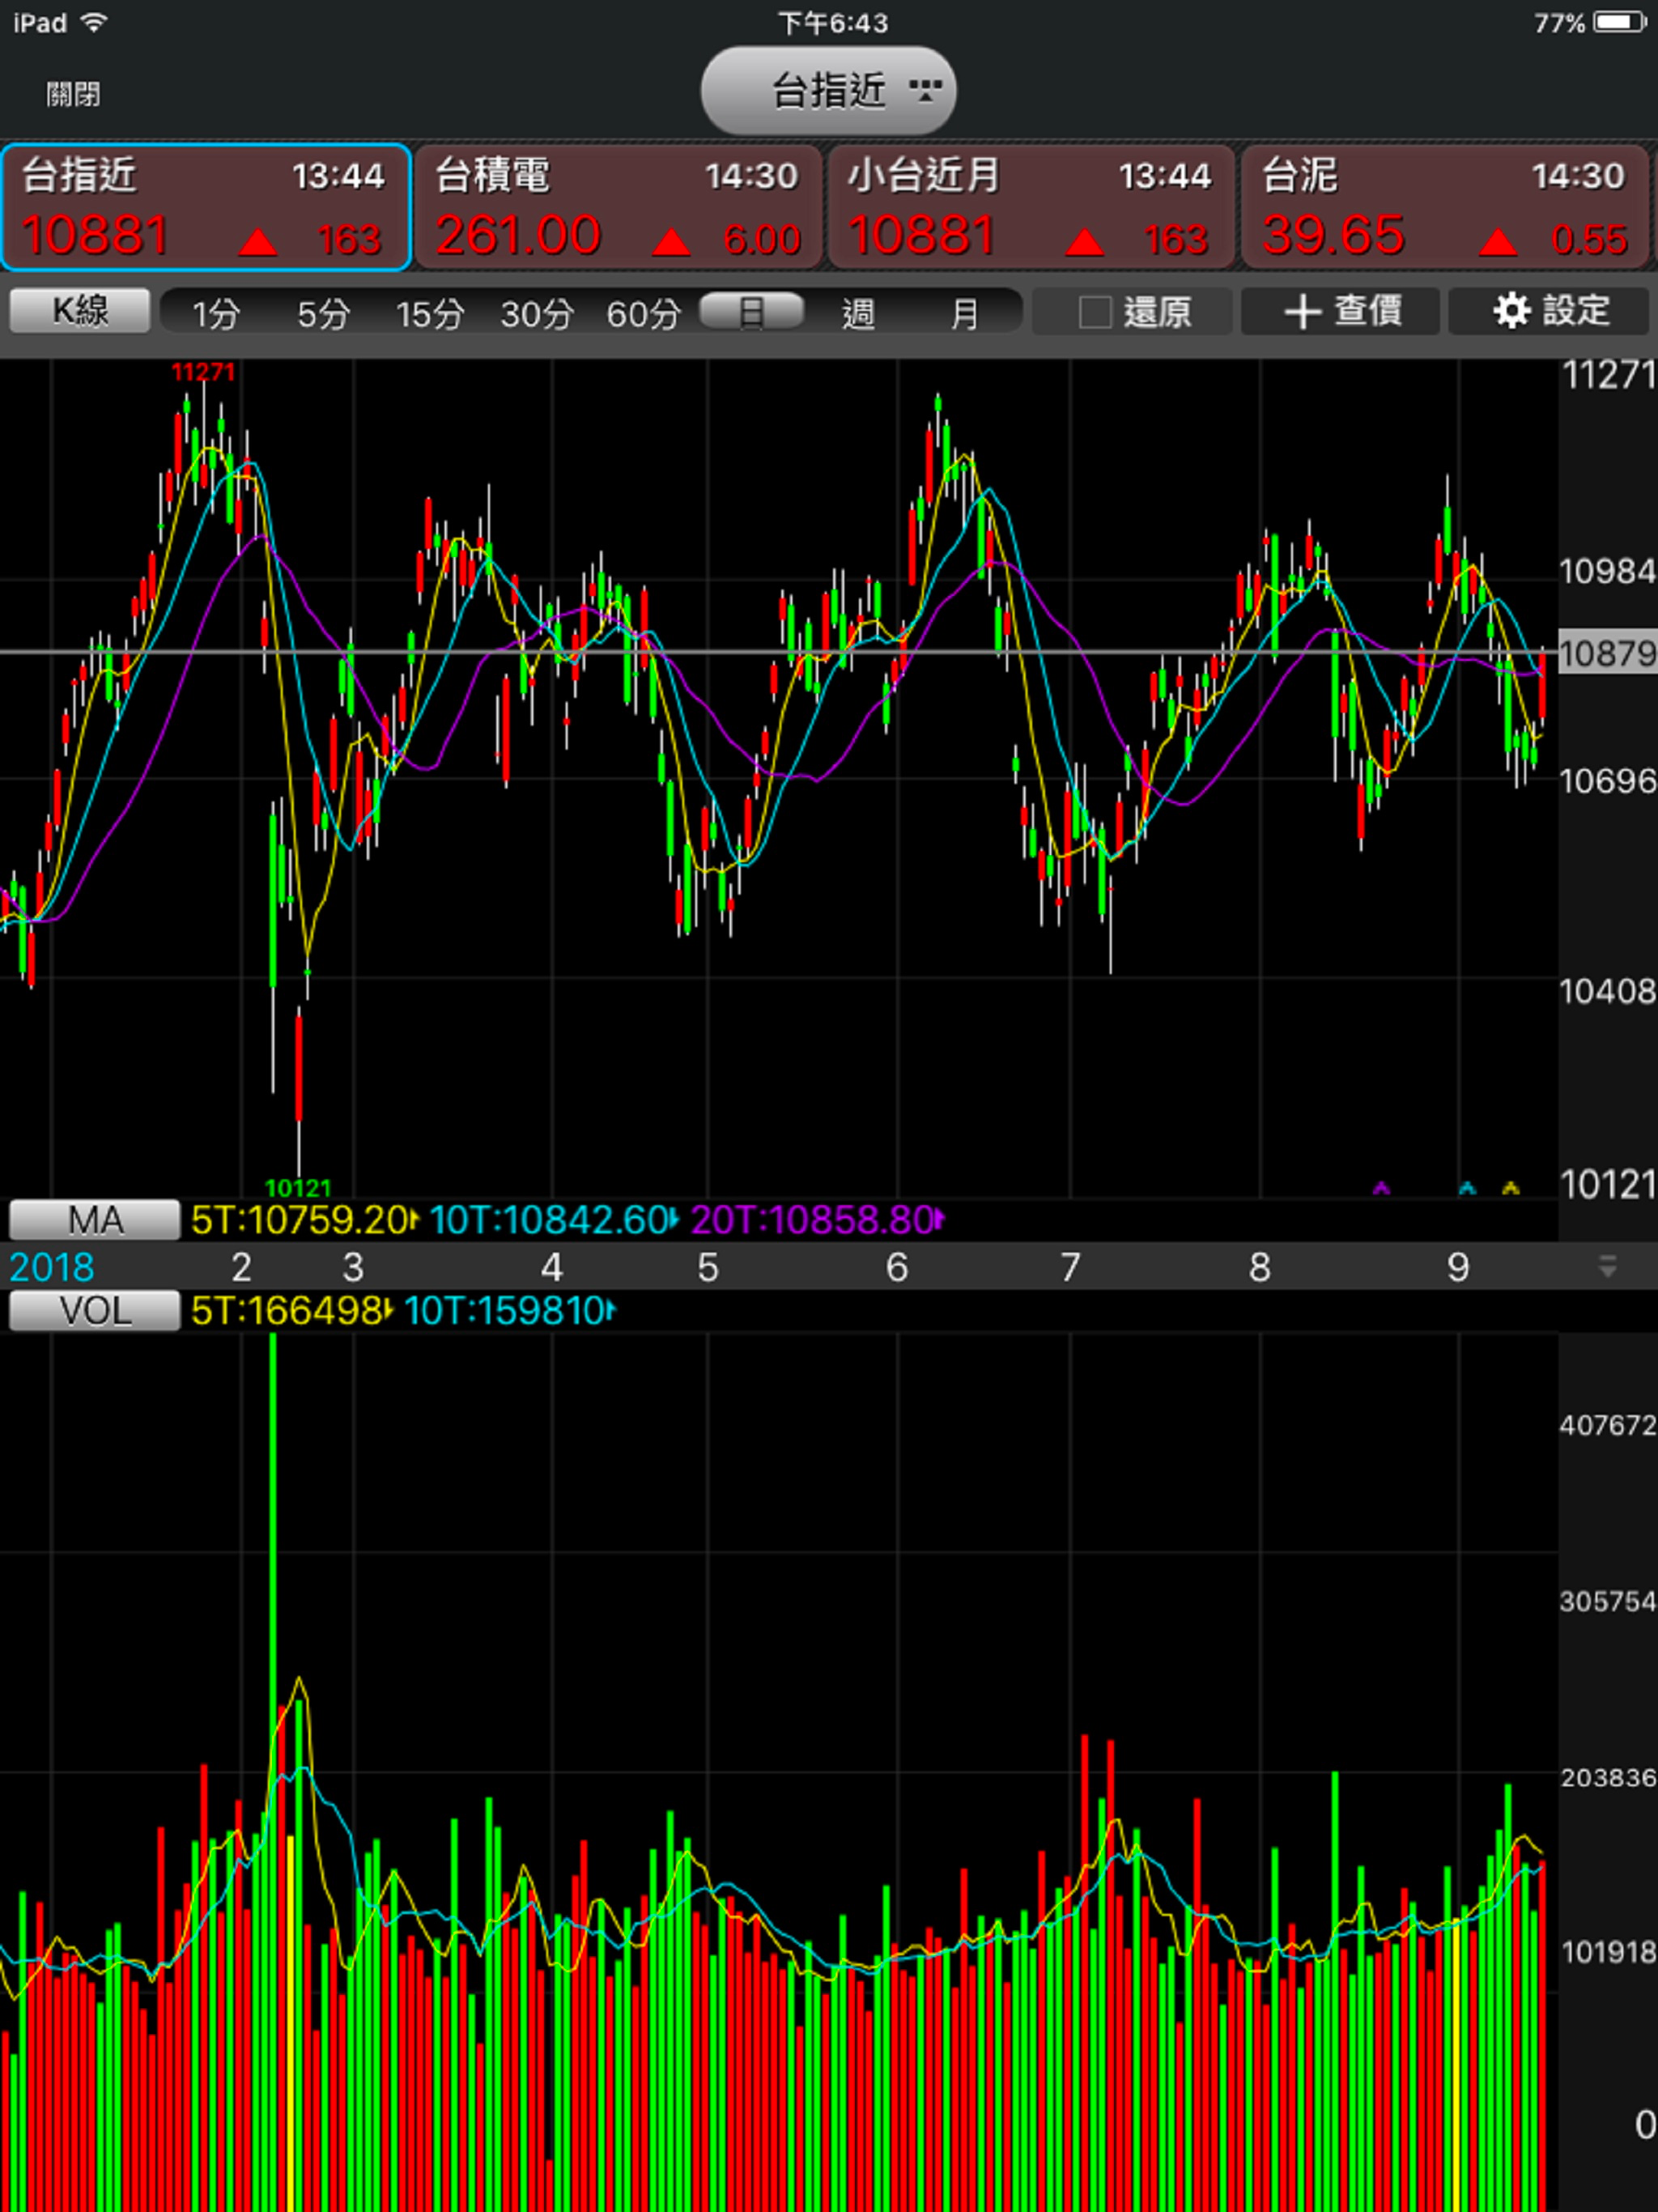The image size is (1658, 2212).
Task: Select the 台積電 quote tab
Action: coord(618,207)
